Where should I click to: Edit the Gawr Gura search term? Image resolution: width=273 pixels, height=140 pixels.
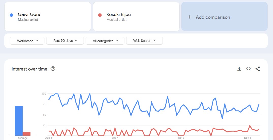point(29,14)
